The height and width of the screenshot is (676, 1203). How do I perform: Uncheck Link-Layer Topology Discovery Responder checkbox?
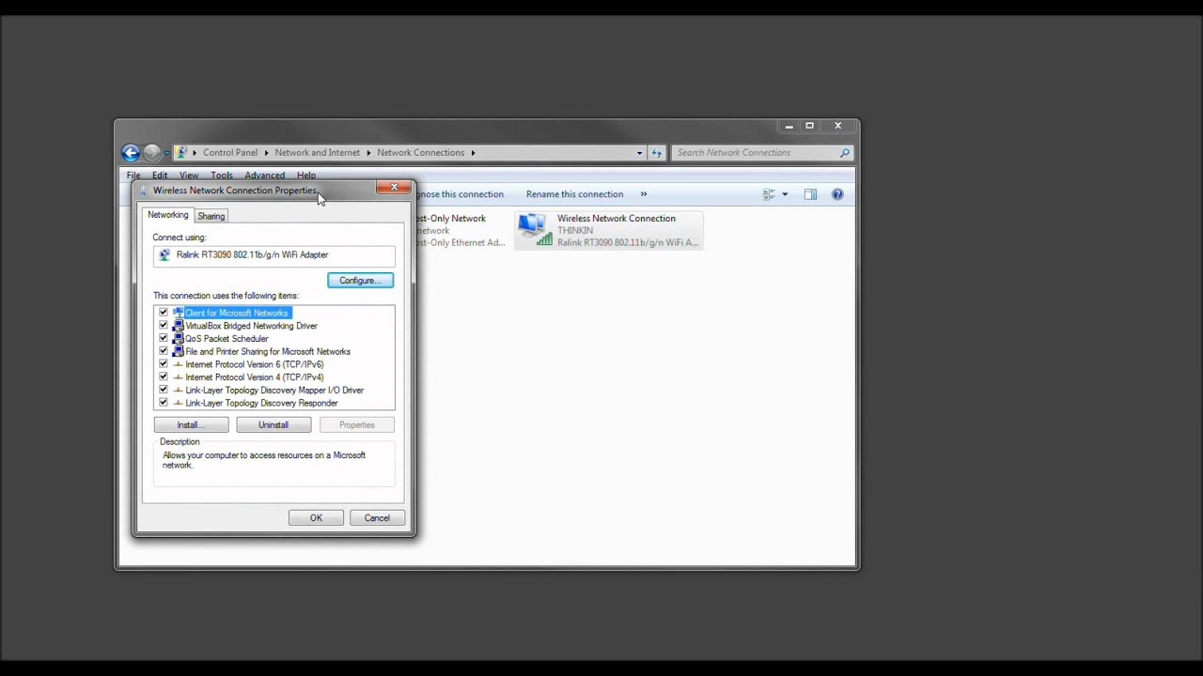164,403
